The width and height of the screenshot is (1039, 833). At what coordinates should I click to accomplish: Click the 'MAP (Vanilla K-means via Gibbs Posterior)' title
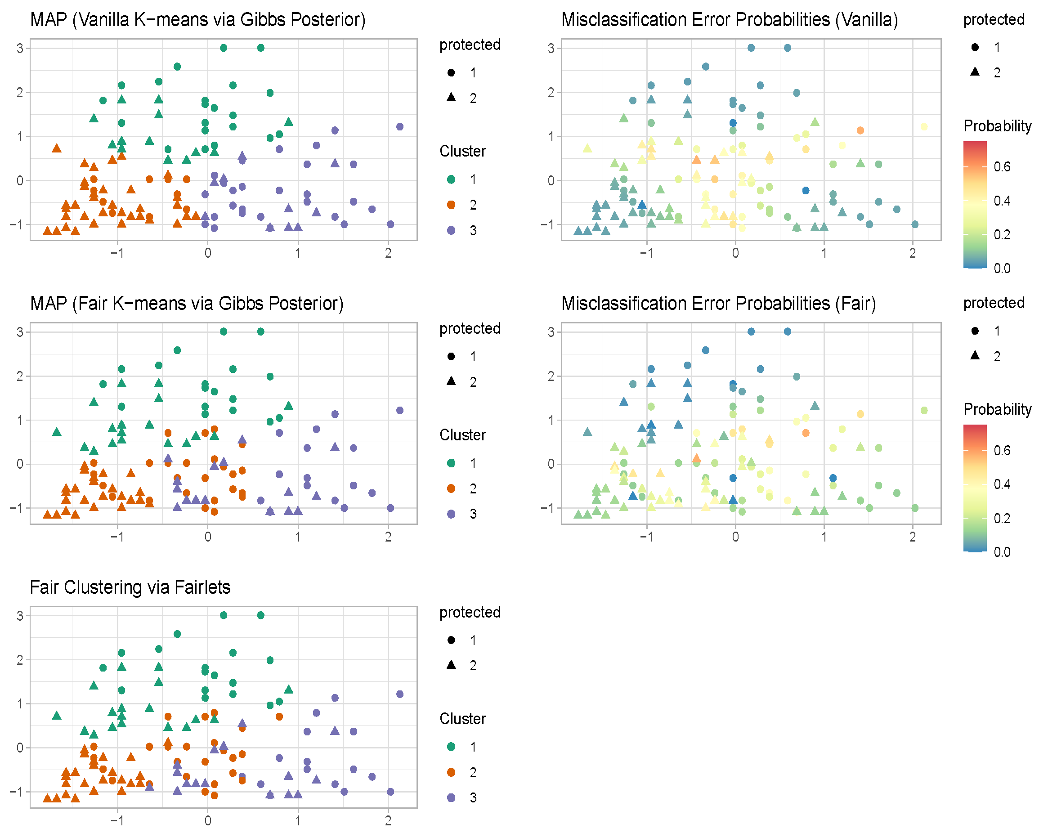tap(197, 20)
